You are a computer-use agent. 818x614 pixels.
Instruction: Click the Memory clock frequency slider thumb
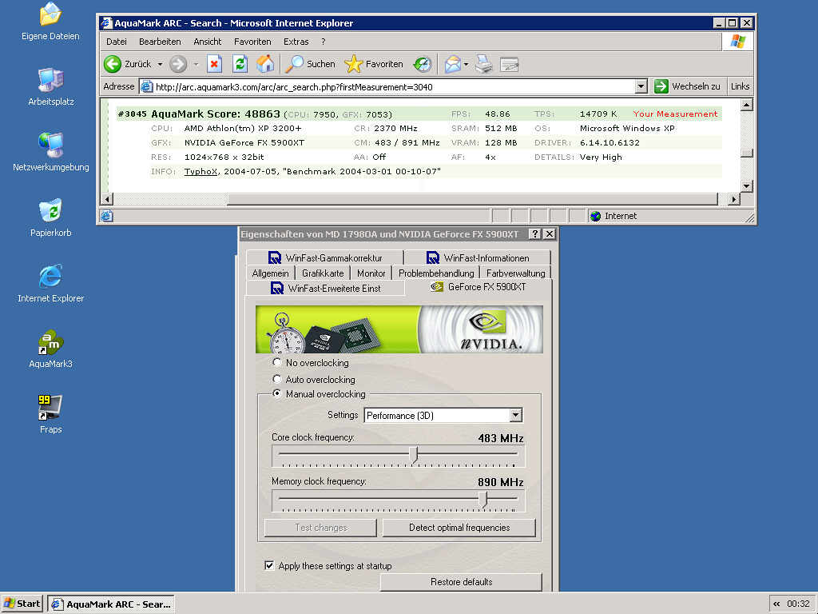tap(483, 499)
